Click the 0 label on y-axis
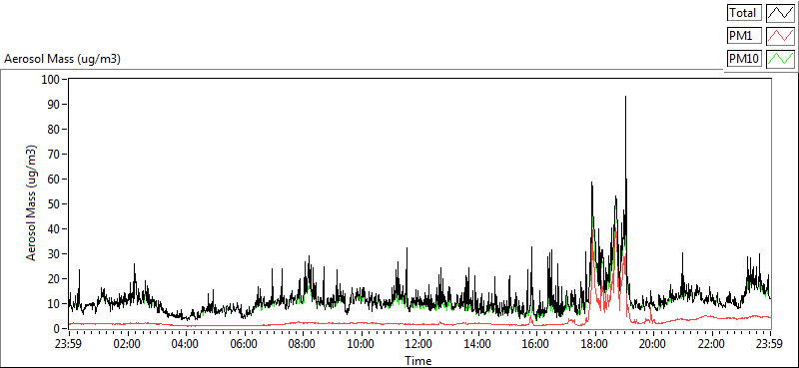Screen dimensions: 799x368 57,329
